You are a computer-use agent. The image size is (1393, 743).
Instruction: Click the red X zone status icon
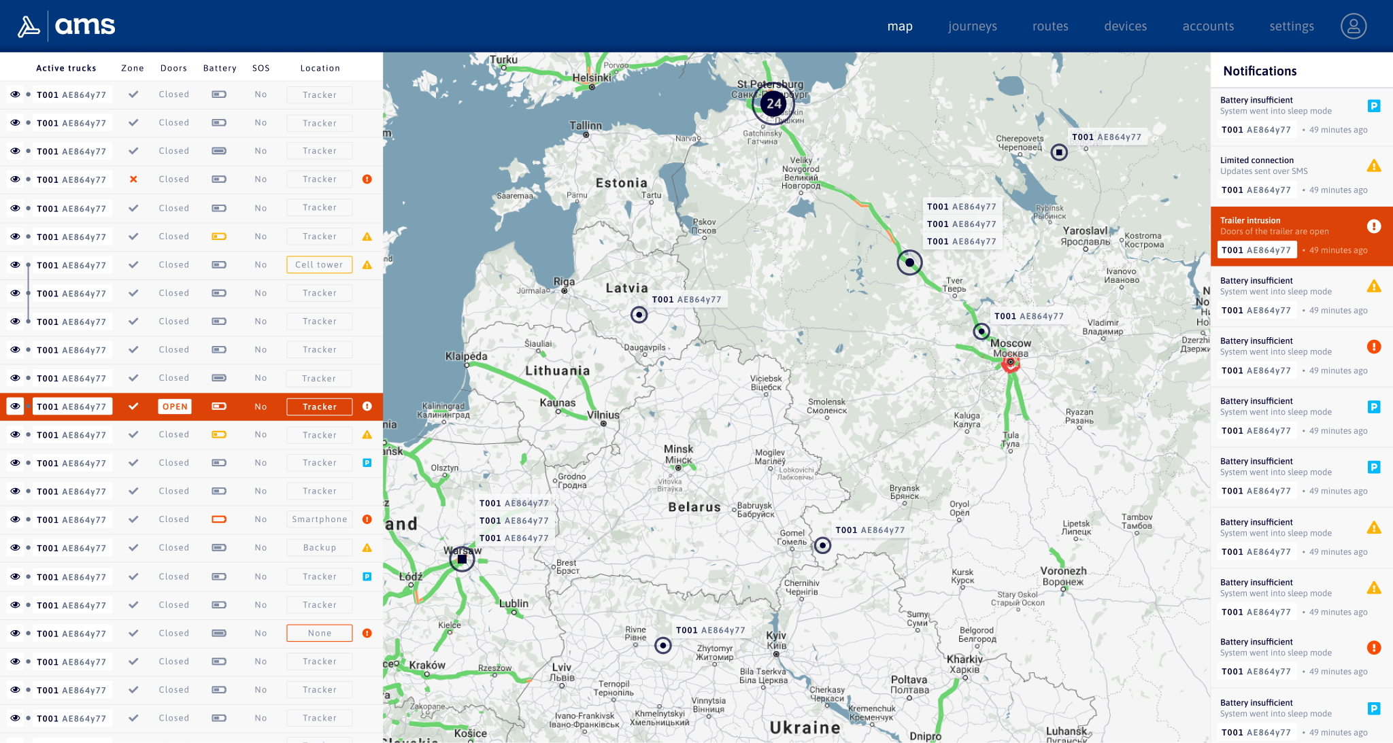(x=133, y=179)
